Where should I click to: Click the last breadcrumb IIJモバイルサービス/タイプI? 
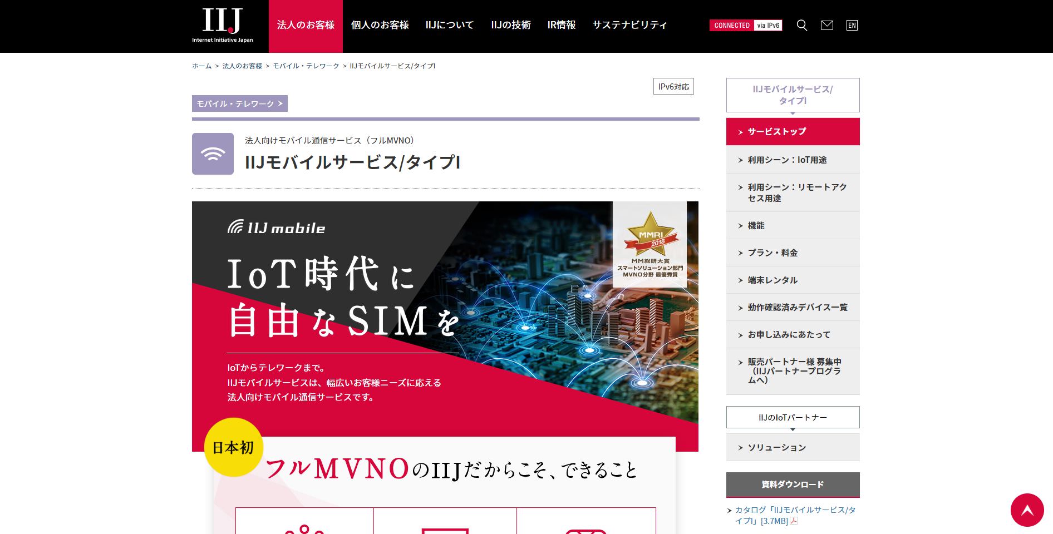pyautogui.click(x=392, y=66)
